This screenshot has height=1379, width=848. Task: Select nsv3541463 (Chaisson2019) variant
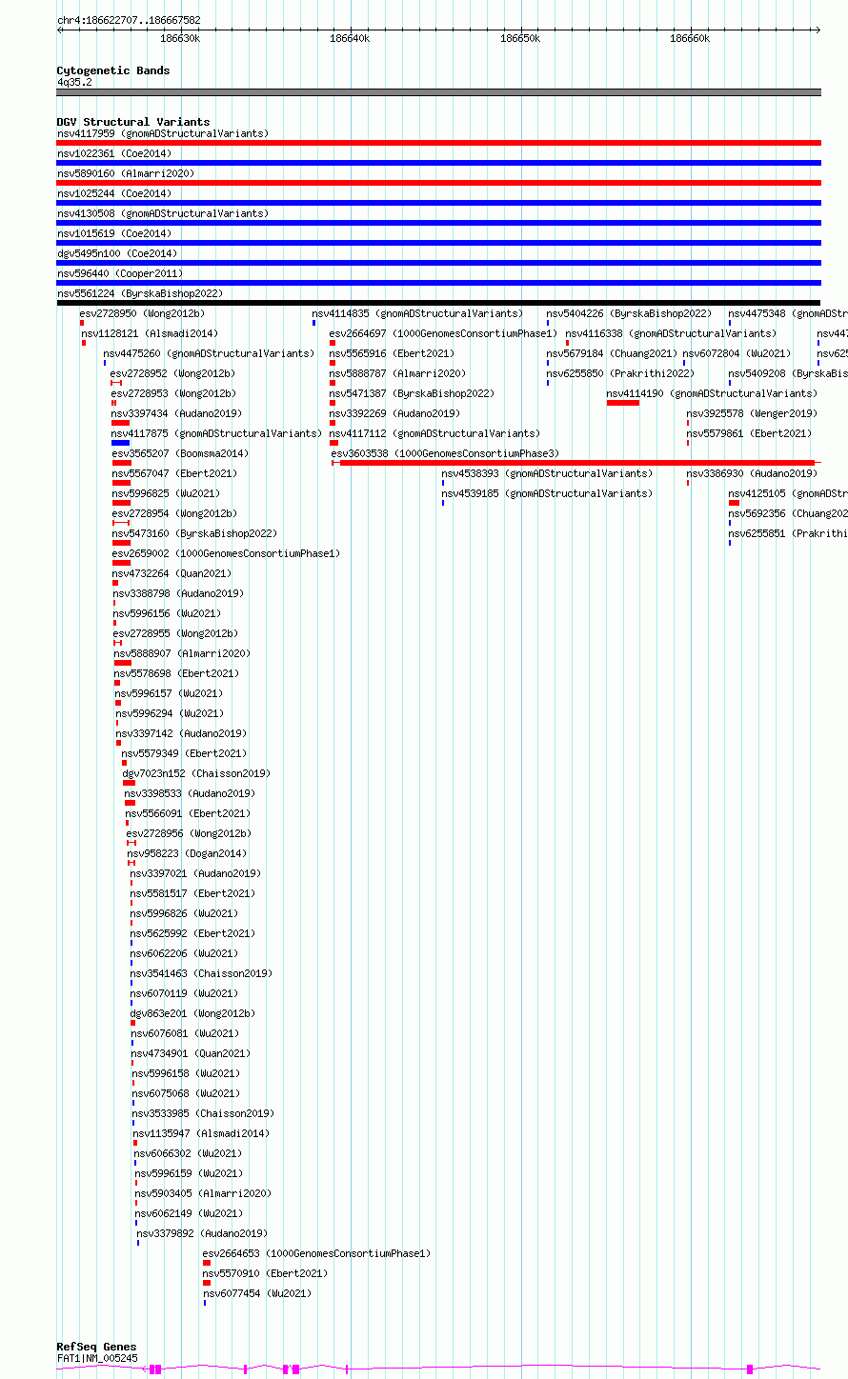pos(201,973)
